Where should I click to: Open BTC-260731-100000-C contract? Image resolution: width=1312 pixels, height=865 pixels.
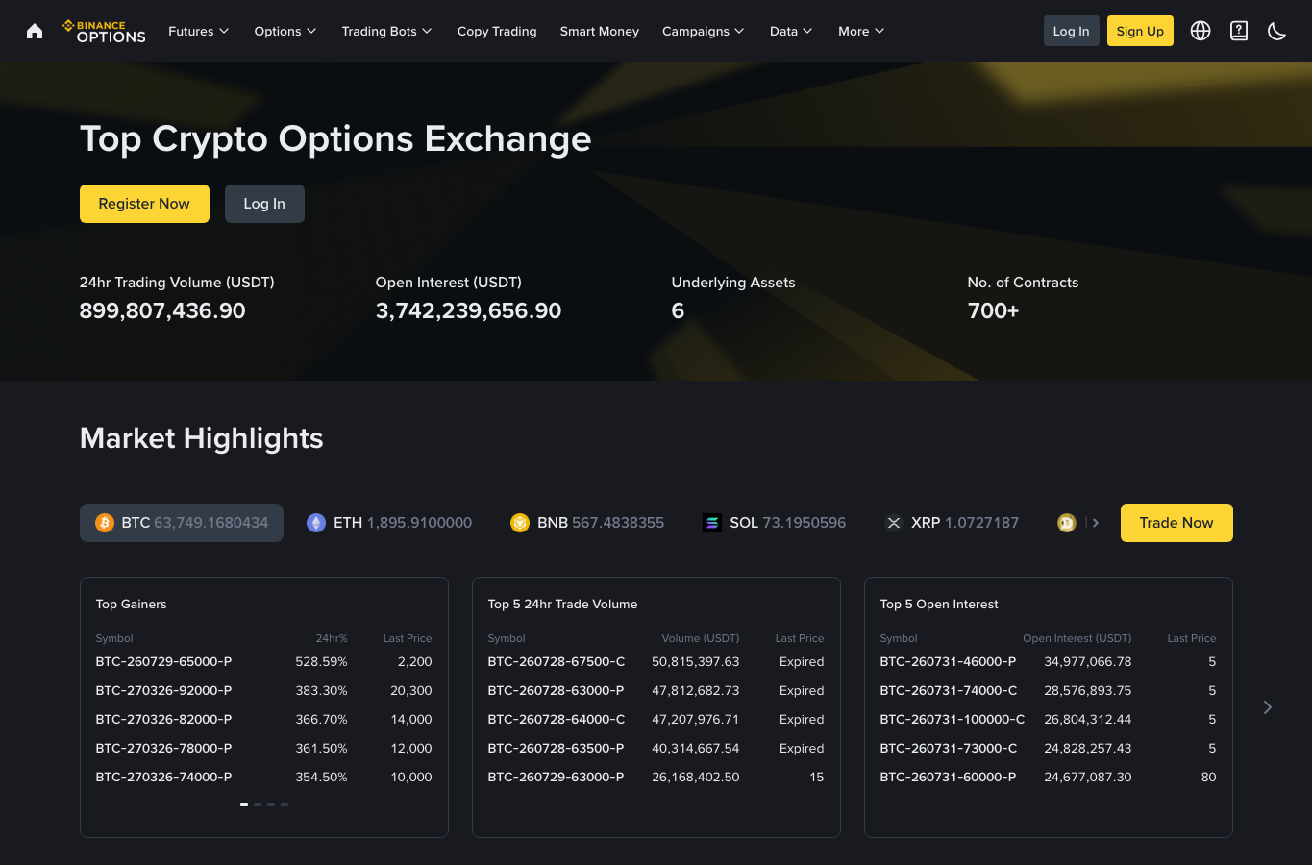point(953,719)
